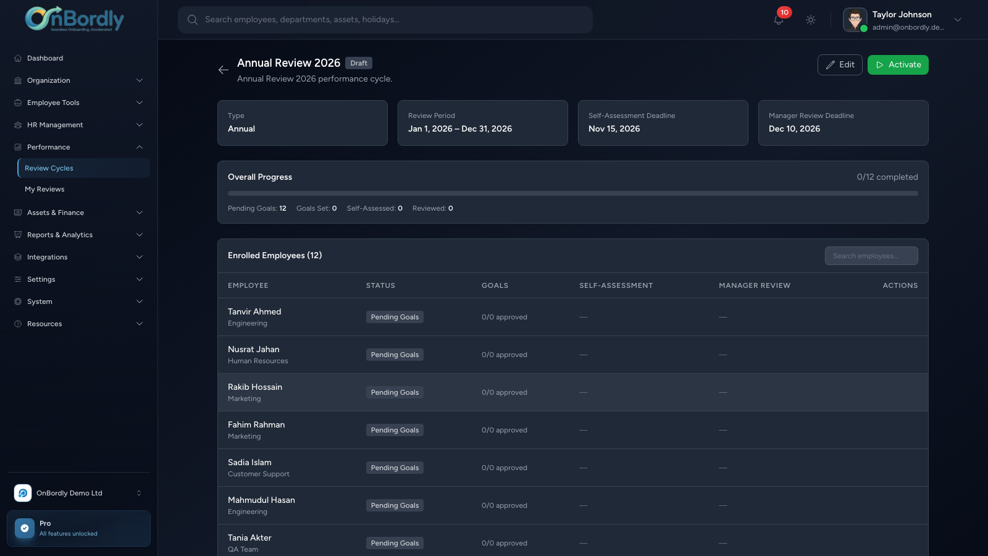This screenshot has width=988, height=556.
Task: Expand the Integrations chevron
Action: (140, 257)
